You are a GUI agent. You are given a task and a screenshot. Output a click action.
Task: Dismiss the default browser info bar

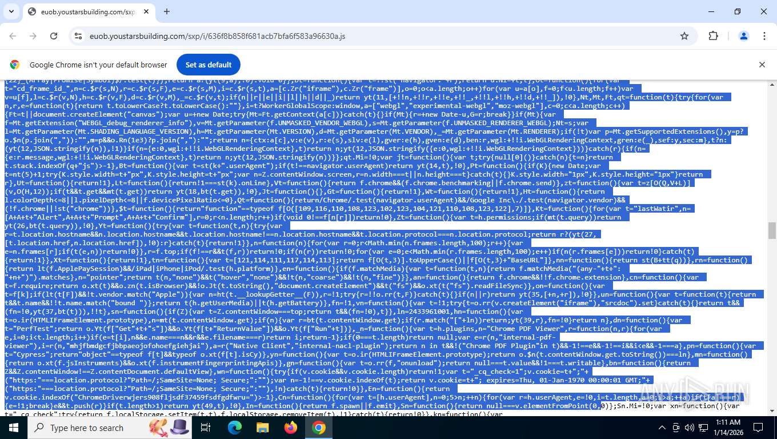pos(762,65)
